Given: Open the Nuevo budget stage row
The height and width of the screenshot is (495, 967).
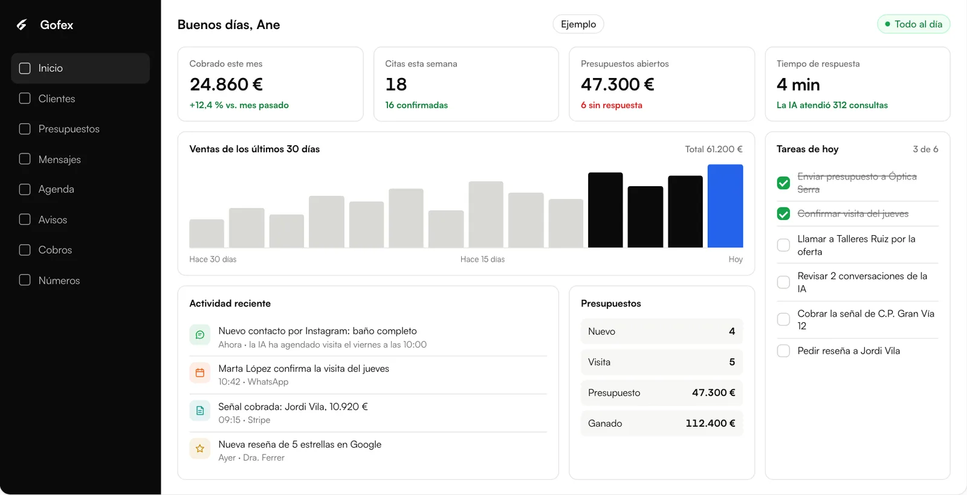Looking at the screenshot, I should [x=662, y=331].
